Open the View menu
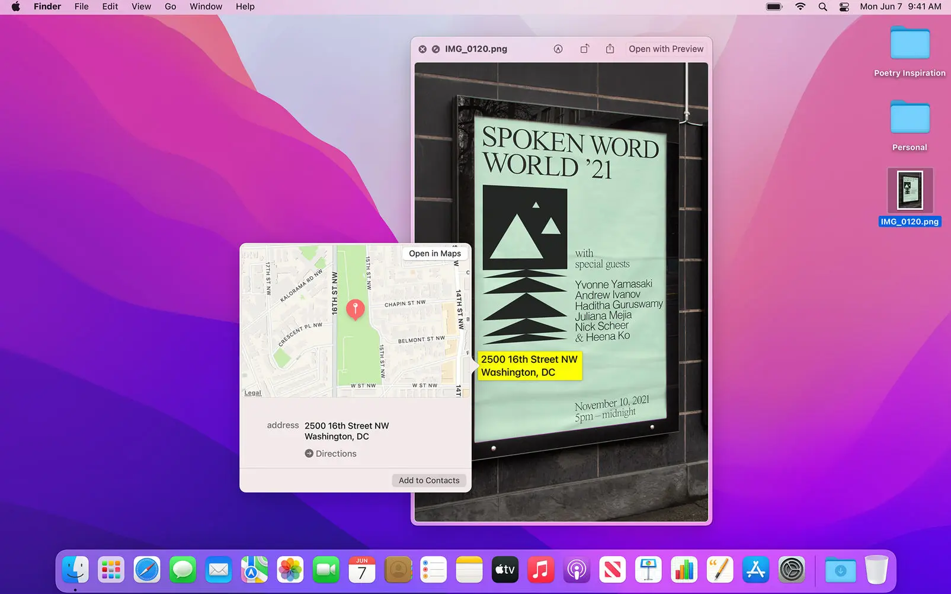951x594 pixels. [141, 7]
